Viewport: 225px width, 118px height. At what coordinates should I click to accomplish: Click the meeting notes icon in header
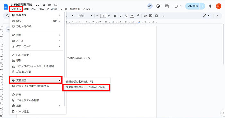coord(150,6)
